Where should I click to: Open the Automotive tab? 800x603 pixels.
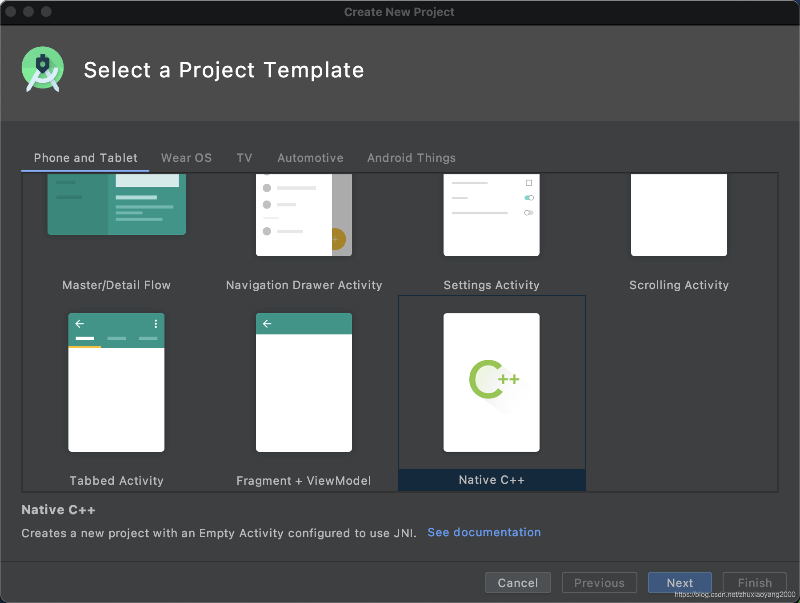coord(310,158)
